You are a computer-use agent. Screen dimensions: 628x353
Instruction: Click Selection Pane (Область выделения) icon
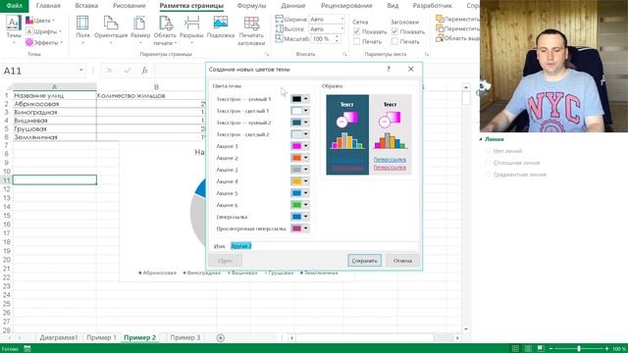[440, 38]
